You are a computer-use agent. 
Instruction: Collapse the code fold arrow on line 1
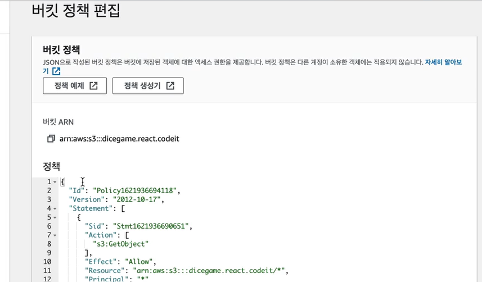coord(55,182)
